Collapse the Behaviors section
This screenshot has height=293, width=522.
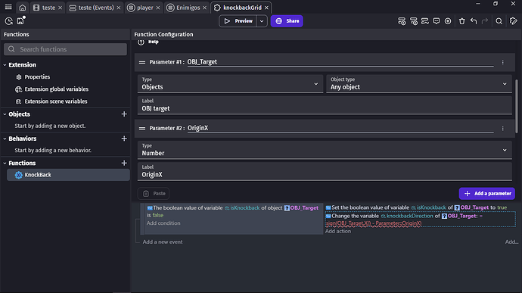click(x=5, y=139)
